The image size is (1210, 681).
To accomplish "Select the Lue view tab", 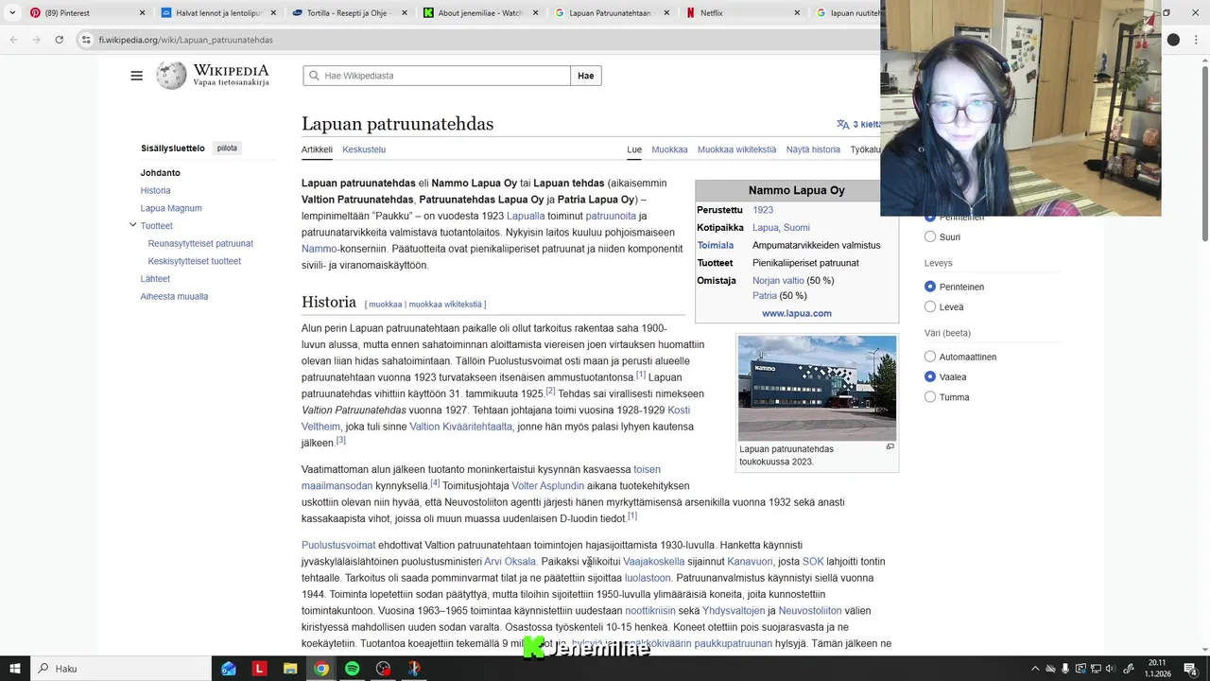I will point(634,149).
